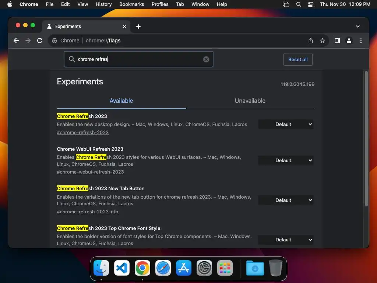Select the Experiments browser tab
The width and height of the screenshot is (377, 283).
(87, 27)
